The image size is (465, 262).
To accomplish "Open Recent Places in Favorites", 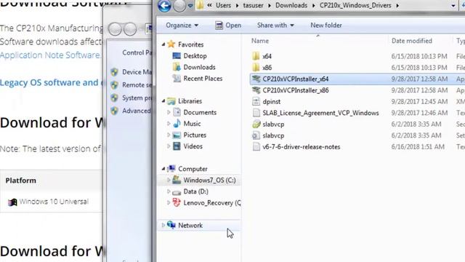I will click(203, 79).
